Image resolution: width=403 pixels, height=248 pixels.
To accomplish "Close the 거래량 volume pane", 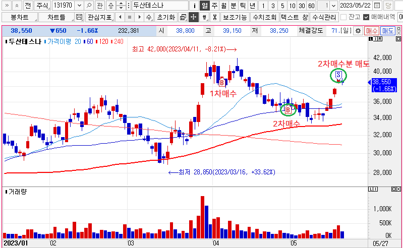I will tap(398, 189).
